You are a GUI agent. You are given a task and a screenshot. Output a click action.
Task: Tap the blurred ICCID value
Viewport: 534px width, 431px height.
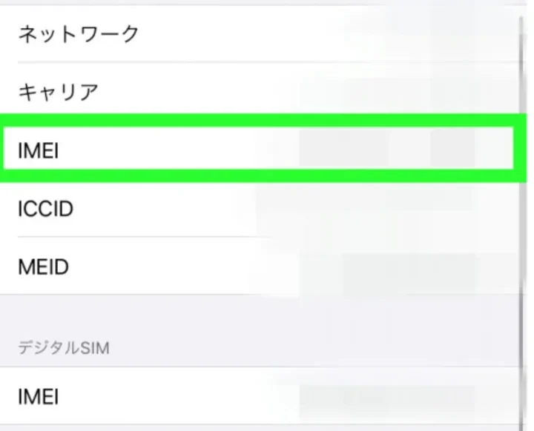(386, 209)
